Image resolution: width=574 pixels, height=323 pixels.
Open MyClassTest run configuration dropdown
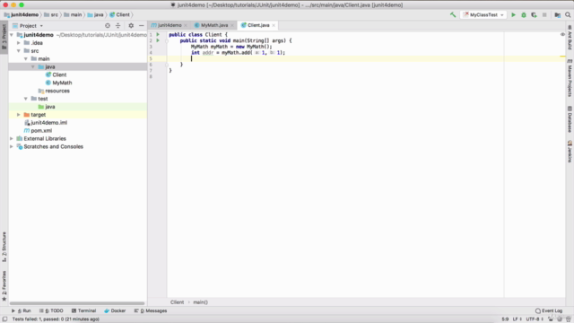click(x=483, y=14)
